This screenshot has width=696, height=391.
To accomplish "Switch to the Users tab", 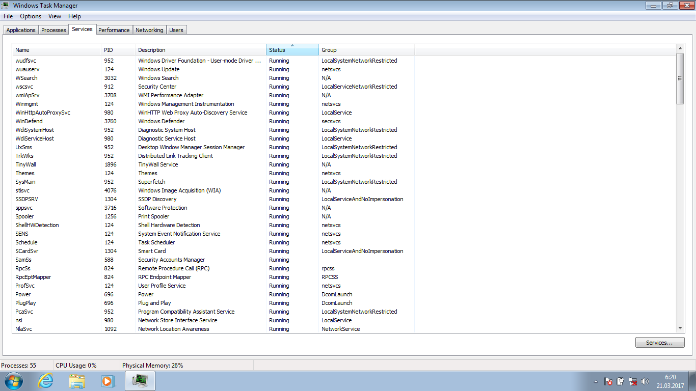I will (176, 30).
